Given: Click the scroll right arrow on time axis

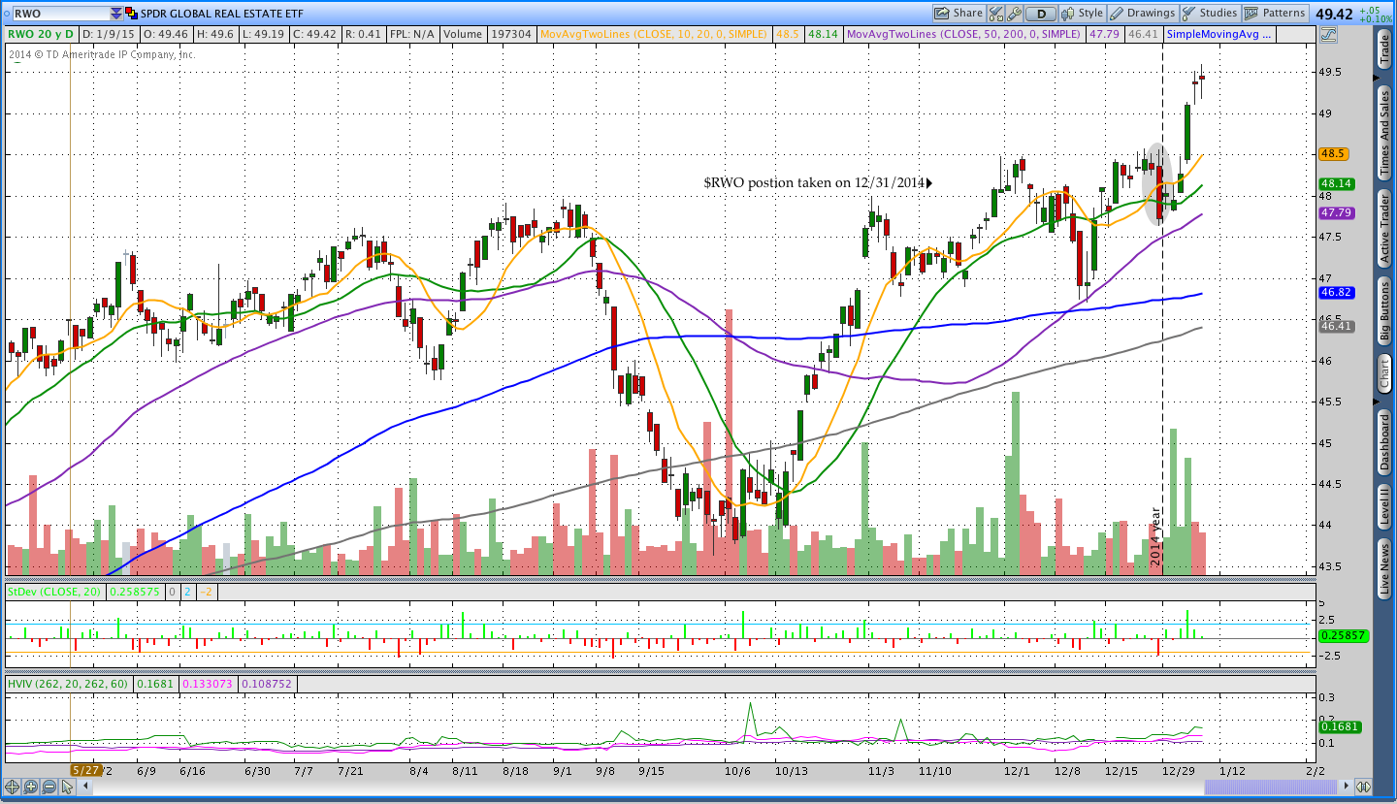Looking at the screenshot, I should 1345,787.
